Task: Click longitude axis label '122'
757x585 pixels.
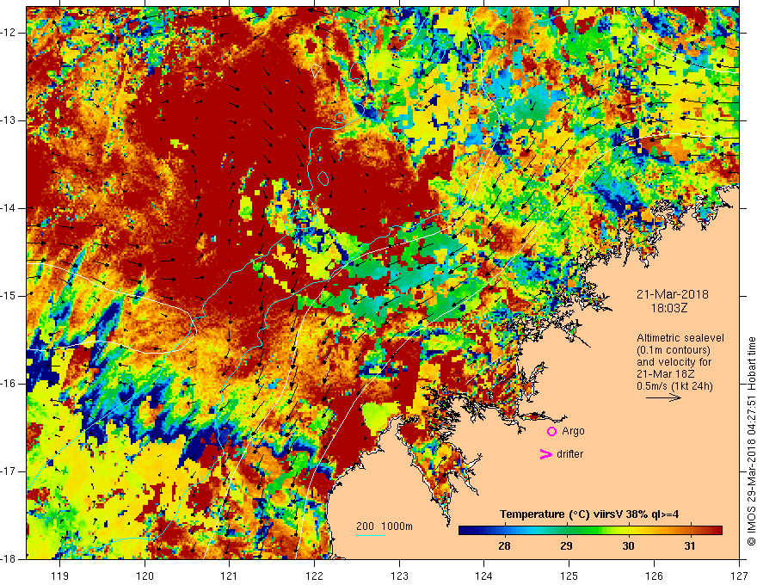Action: click(x=314, y=576)
